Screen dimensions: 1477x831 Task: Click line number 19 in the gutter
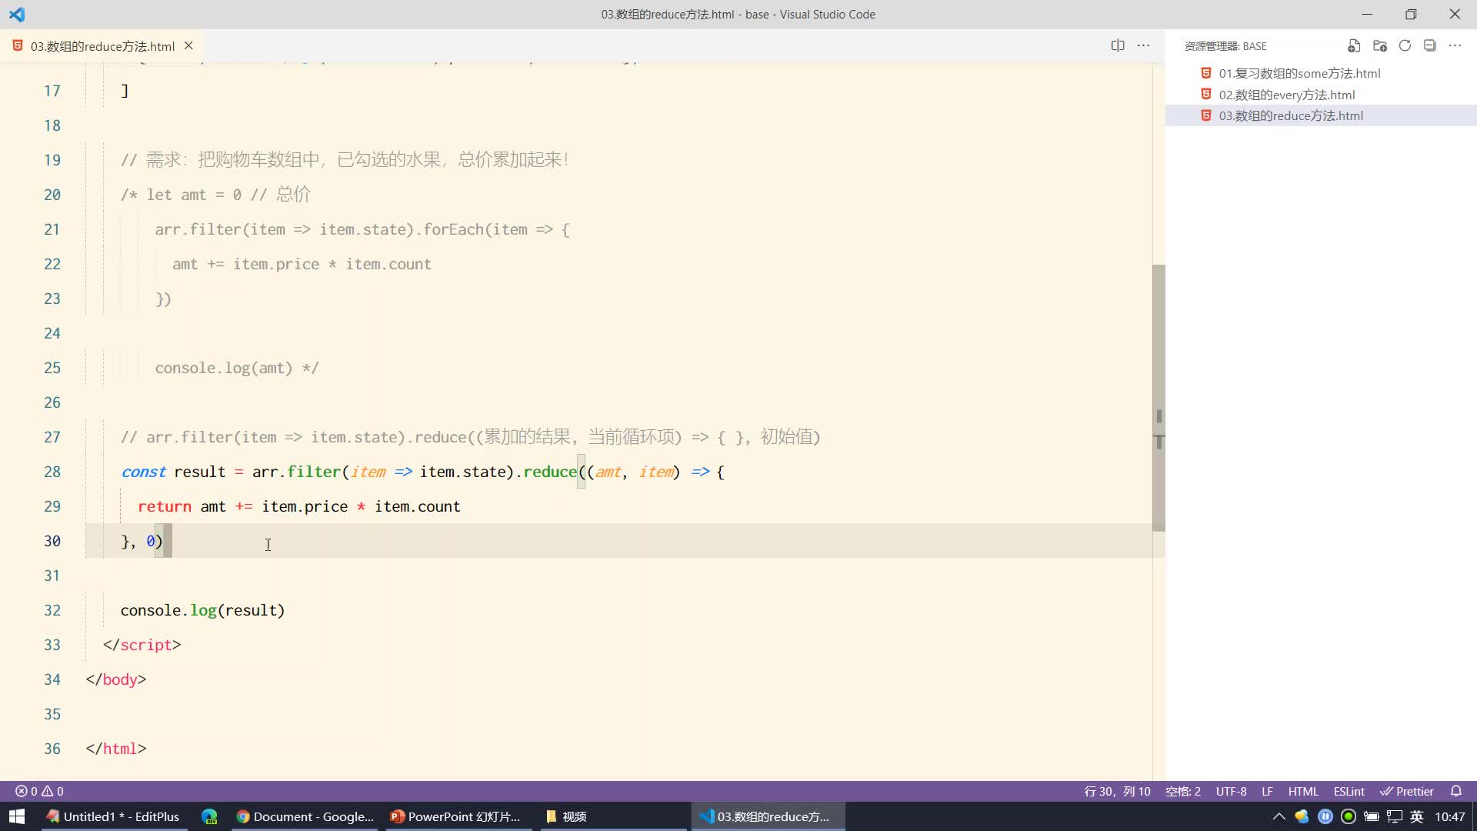point(52,160)
